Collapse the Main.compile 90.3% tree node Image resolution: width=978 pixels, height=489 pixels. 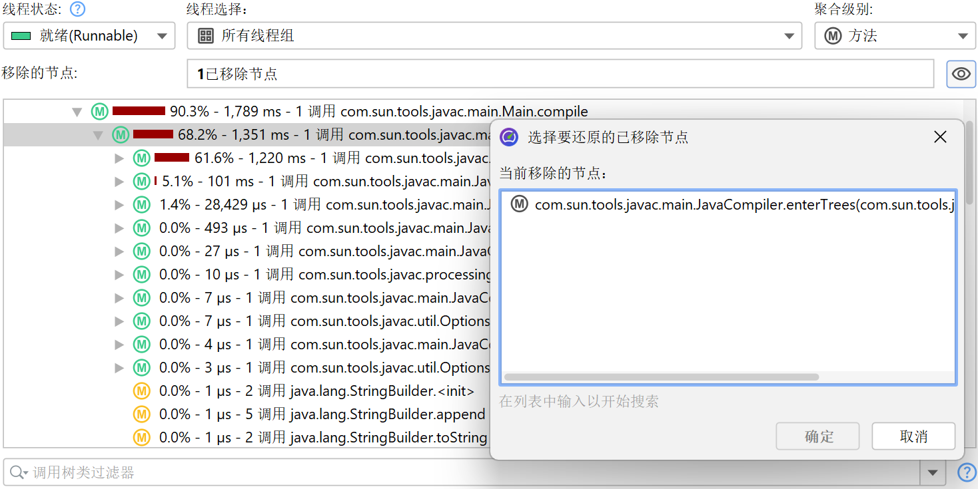point(77,112)
